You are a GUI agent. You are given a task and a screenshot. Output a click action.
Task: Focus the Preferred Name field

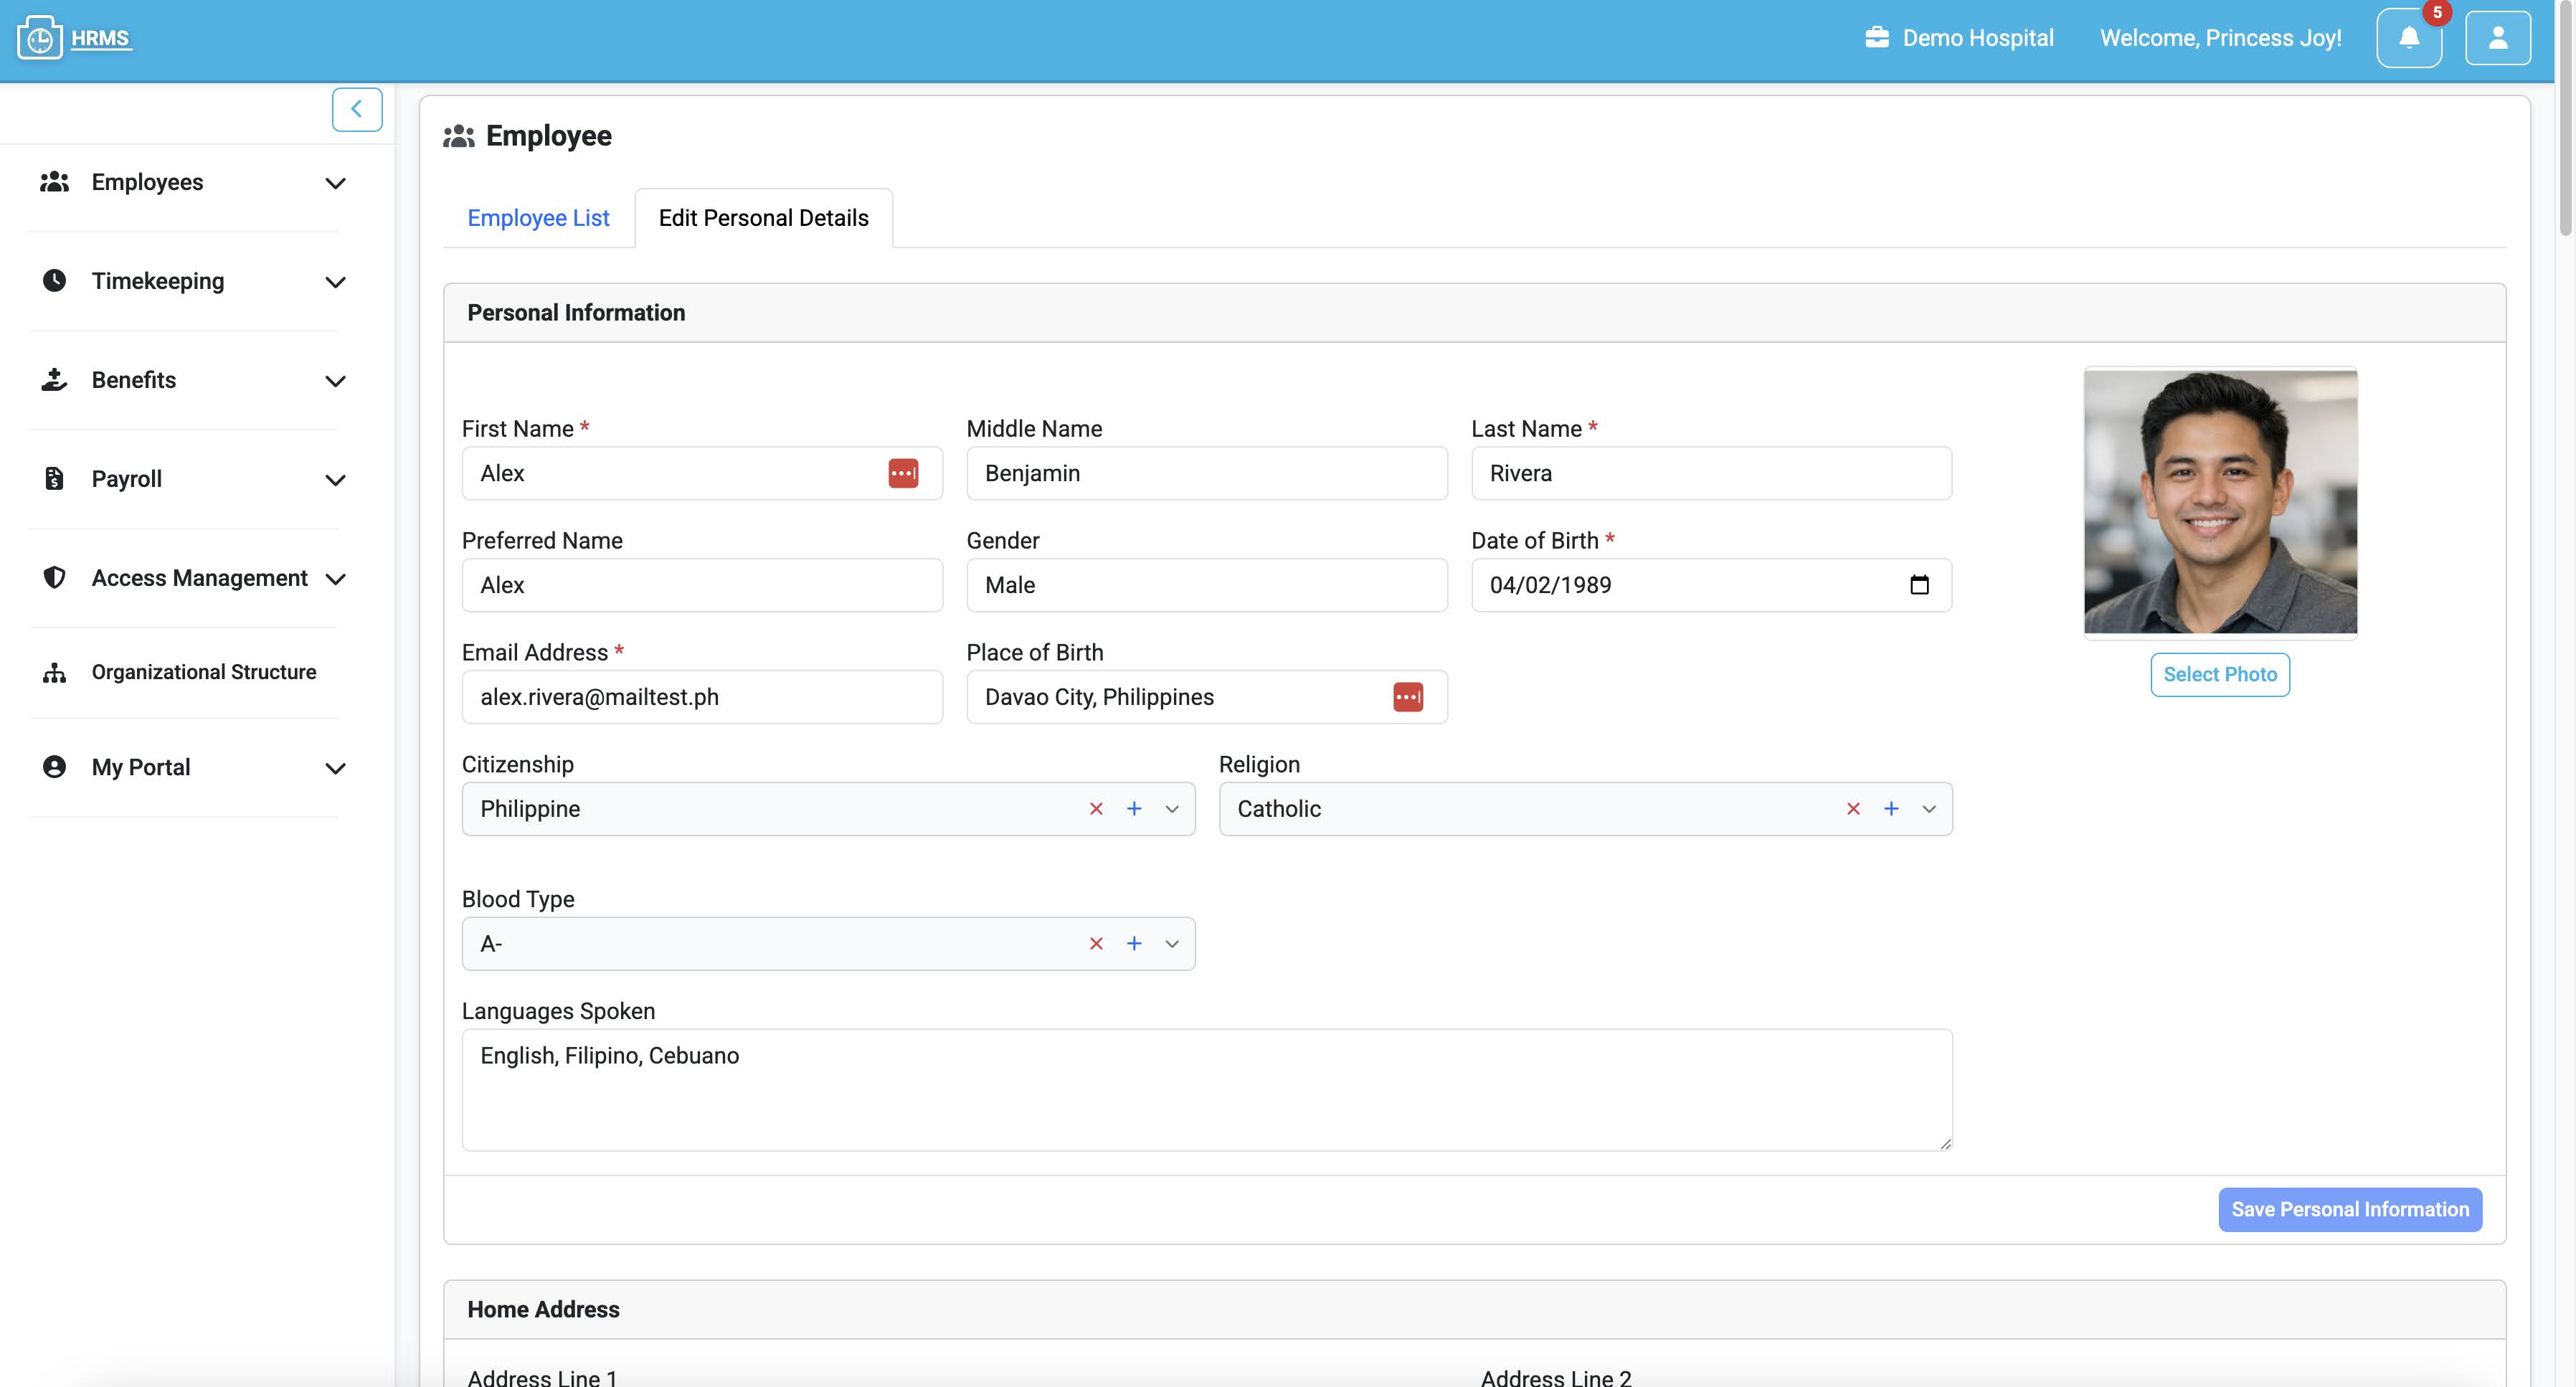(702, 585)
